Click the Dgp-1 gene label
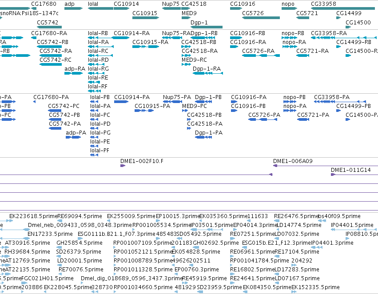Image resolution: width=378 pixels, height=294 pixels. coord(199,22)
